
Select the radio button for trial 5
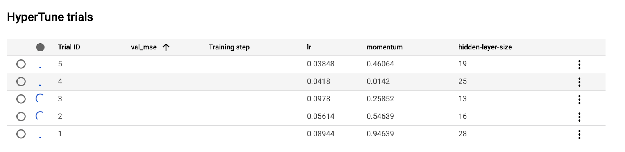[x=21, y=64]
